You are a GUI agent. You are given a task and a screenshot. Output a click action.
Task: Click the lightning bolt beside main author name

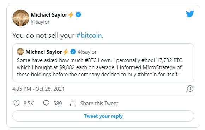click(x=71, y=15)
